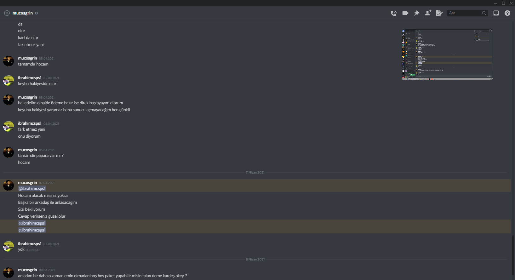This screenshot has height=280, width=515.
Task: Click the status circle beside mucosgrin title
Action: pyautogui.click(x=37, y=13)
